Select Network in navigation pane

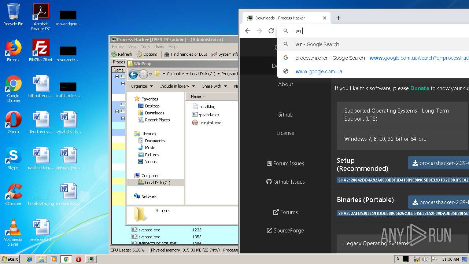[x=145, y=197]
